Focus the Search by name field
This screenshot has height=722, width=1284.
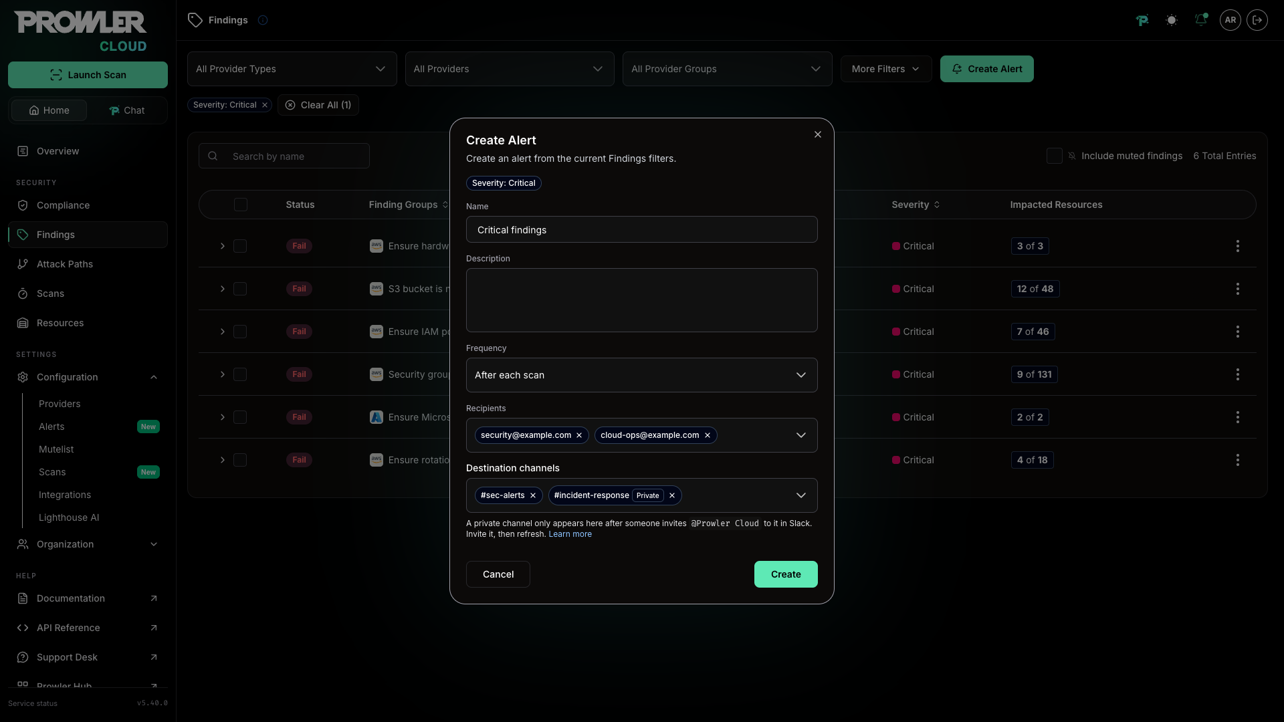[x=284, y=156]
